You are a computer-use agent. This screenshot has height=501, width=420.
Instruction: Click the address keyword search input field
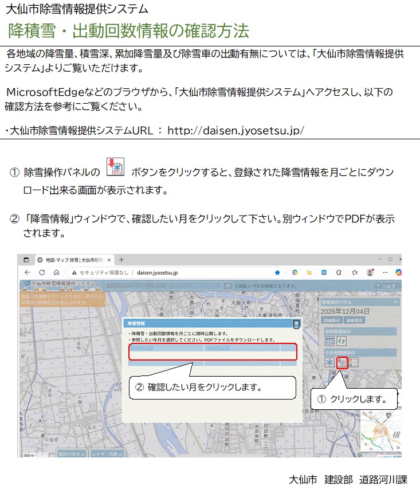(x=163, y=285)
